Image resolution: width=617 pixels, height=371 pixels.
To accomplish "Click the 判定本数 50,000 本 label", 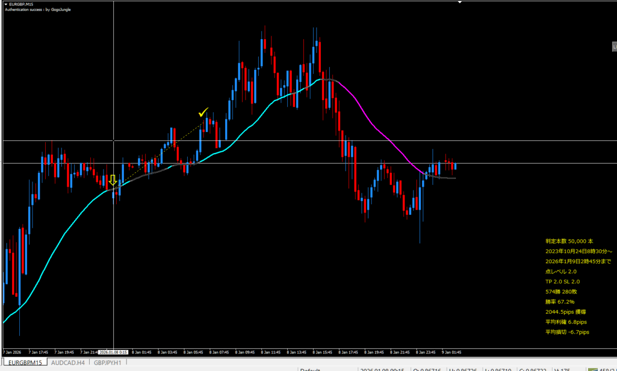I will click(x=569, y=241).
